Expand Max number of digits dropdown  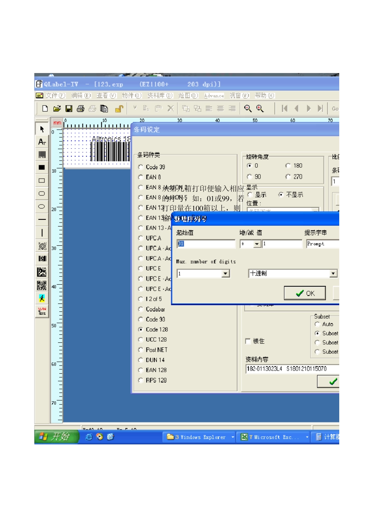(225, 273)
